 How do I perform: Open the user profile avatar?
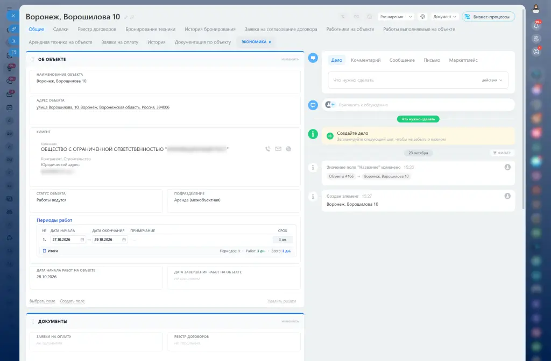(536, 9)
